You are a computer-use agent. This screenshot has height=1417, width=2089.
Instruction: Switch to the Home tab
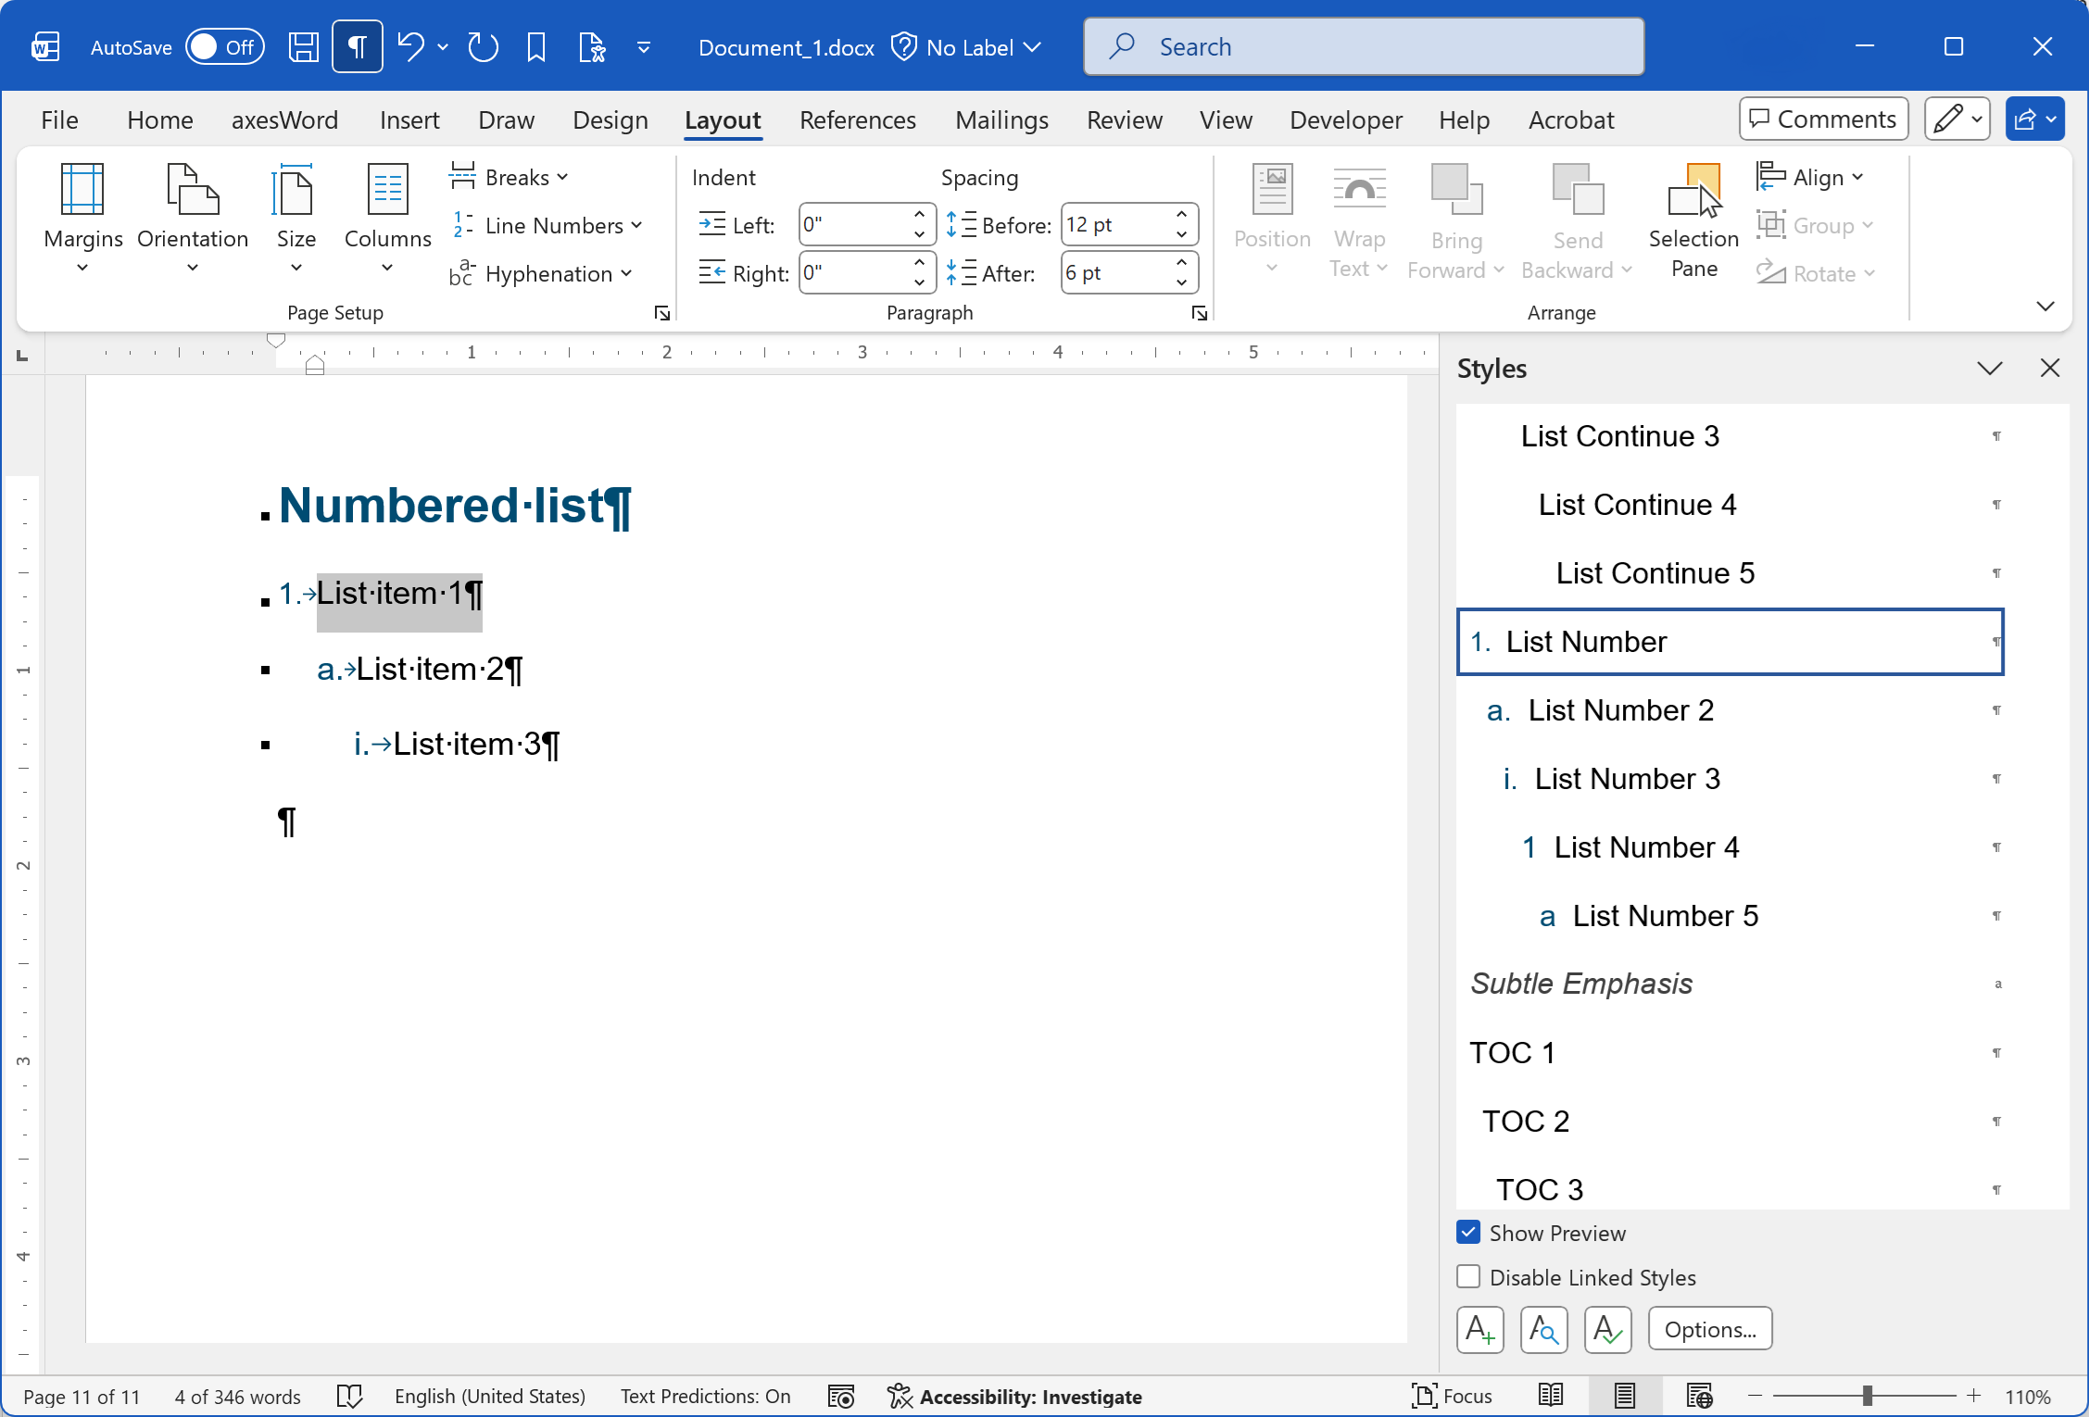coord(160,120)
